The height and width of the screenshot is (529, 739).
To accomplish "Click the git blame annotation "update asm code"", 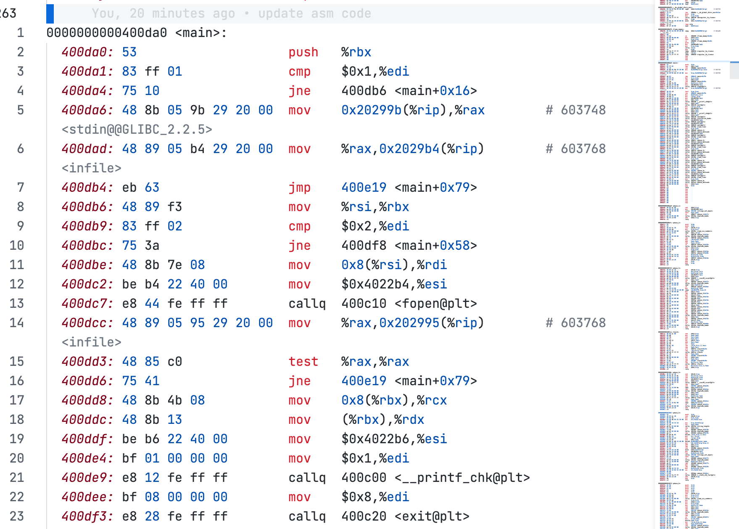I will coord(314,13).
